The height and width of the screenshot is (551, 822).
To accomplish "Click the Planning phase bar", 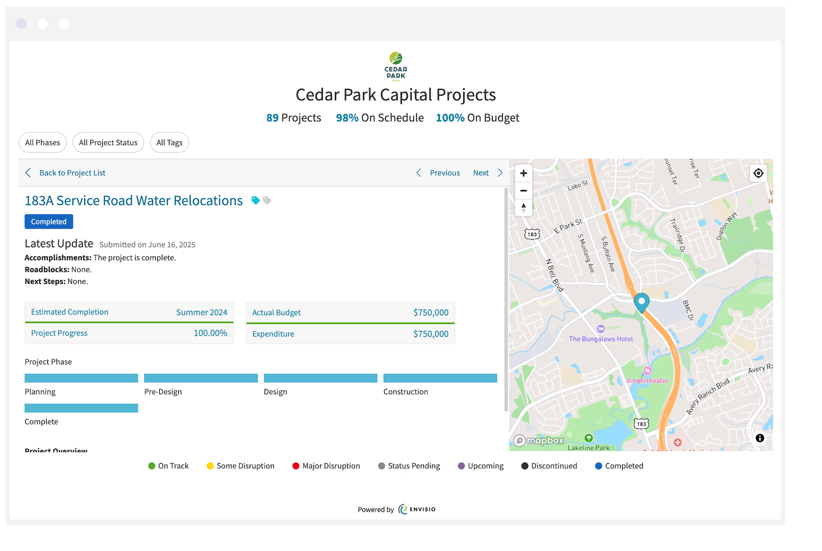I will (81, 378).
